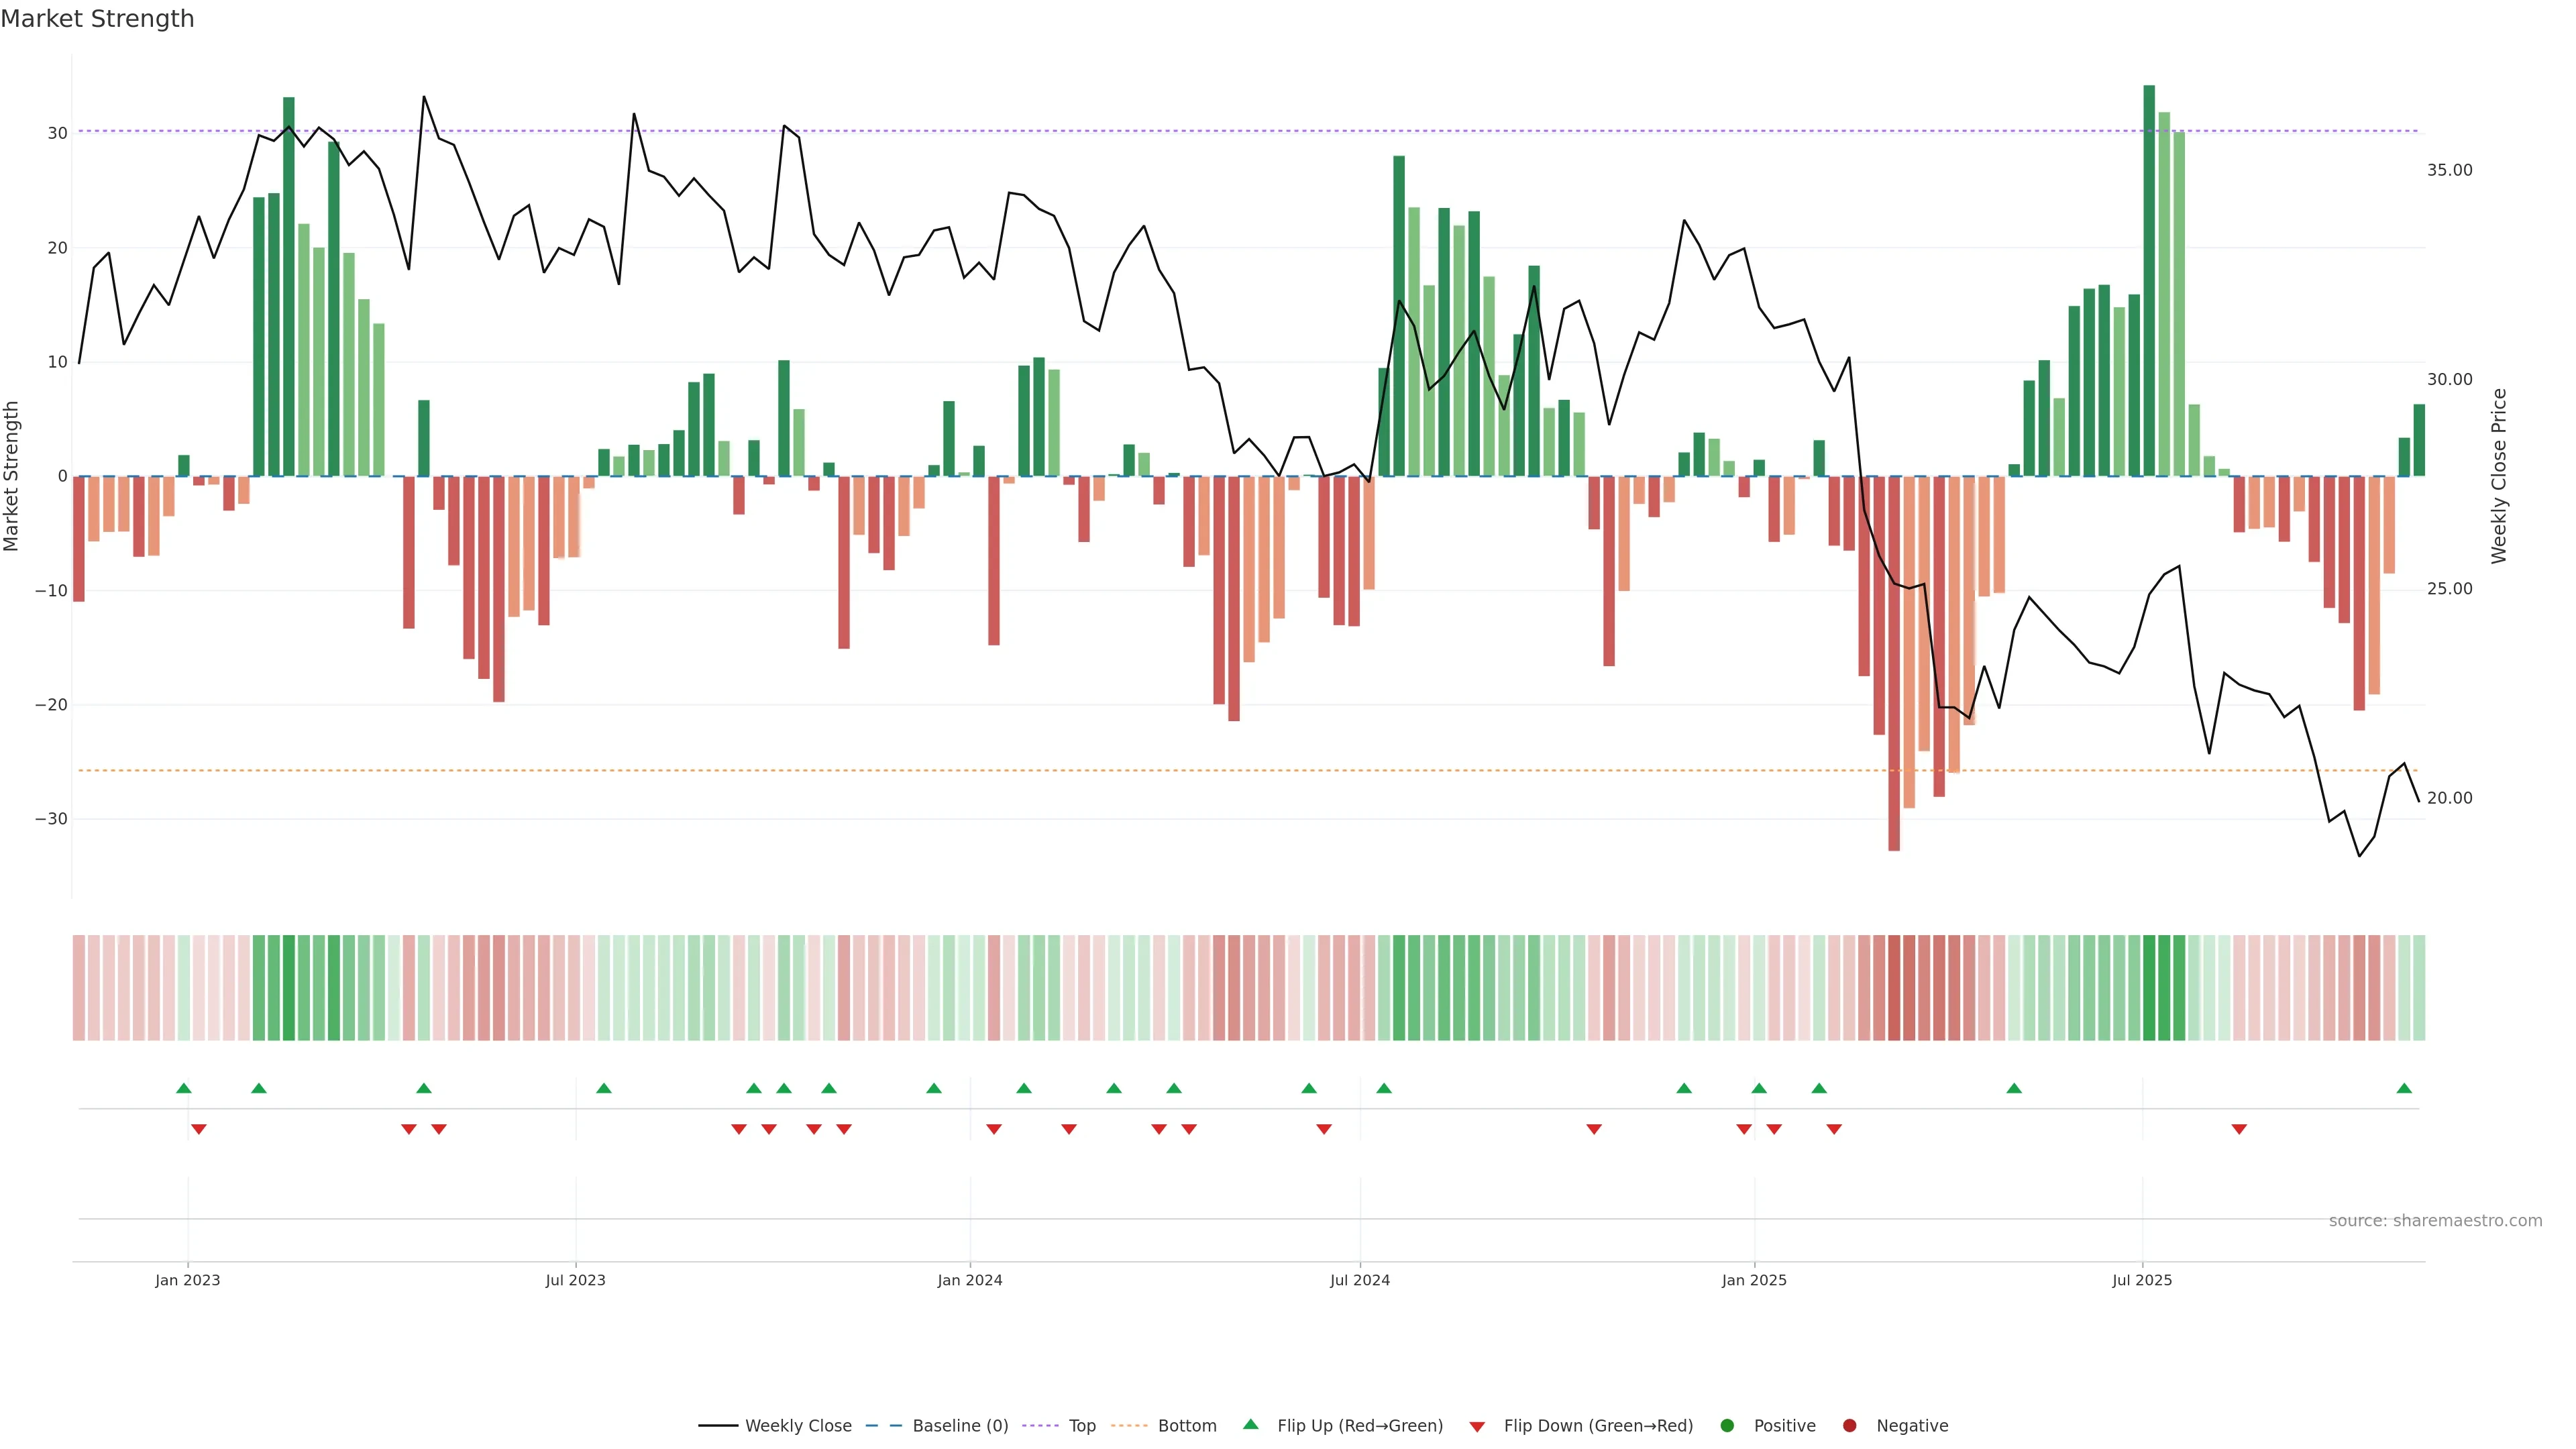Viewport: 2576px width, 1449px height.
Task: Click the tallest dark green bar near Jul 2025
Action: coord(2149,280)
